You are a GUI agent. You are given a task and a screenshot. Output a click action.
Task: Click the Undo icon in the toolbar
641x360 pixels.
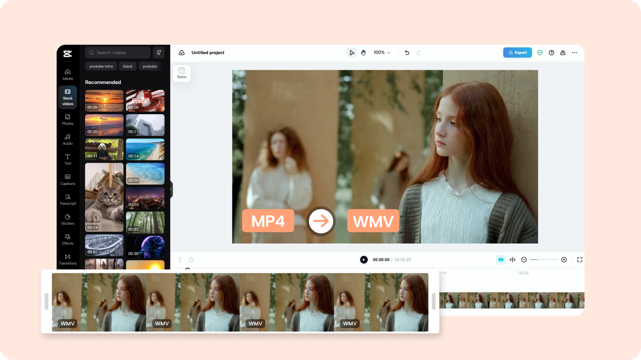pyautogui.click(x=406, y=52)
